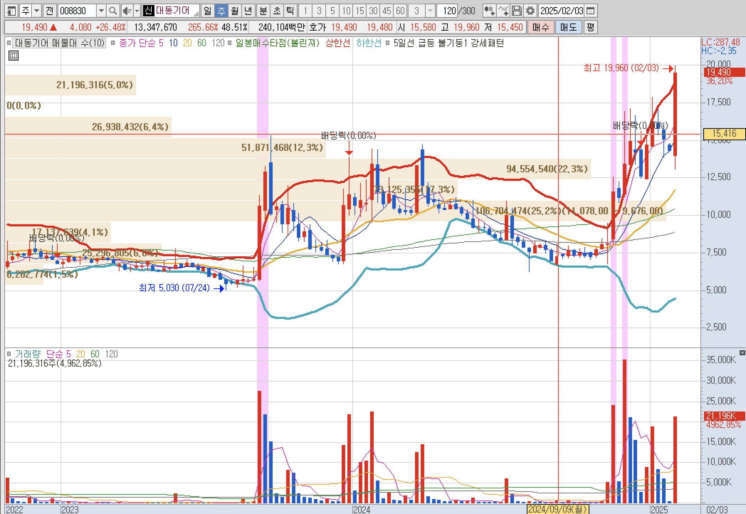Switch chart to monthly 월 period

[235, 11]
